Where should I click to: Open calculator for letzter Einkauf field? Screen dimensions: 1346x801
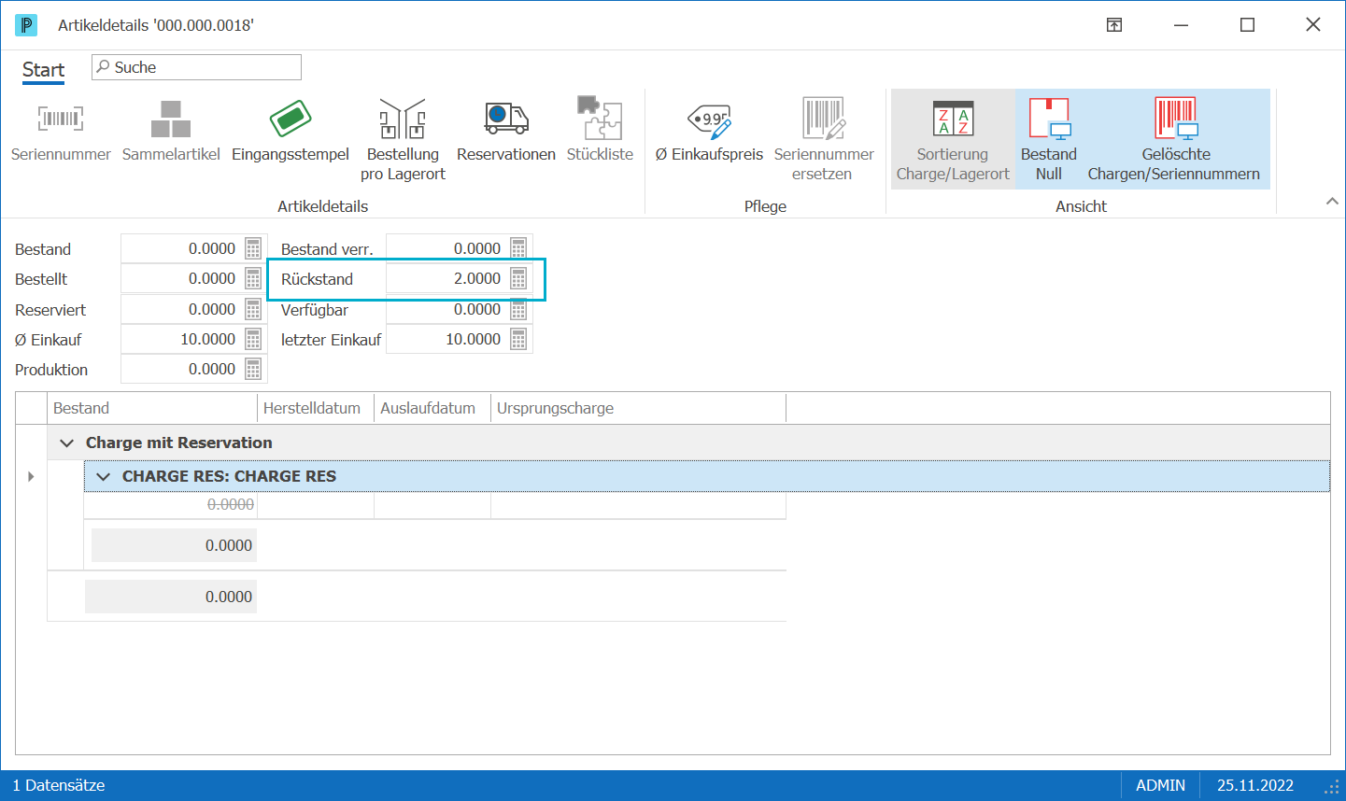click(518, 339)
